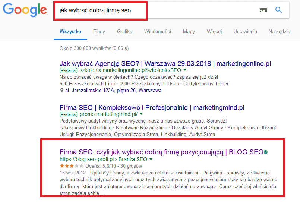Click the star rating of seo-profi result
300x202 pixels.
[x=72, y=166]
